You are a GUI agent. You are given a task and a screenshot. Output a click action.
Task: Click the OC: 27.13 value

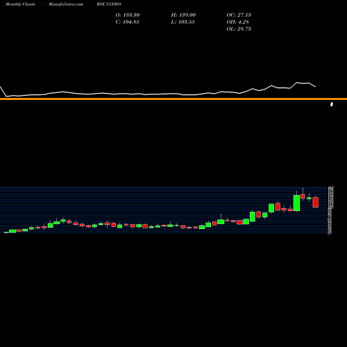(x=239, y=15)
